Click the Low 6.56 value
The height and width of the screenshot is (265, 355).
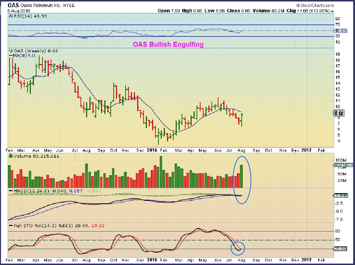(x=214, y=11)
